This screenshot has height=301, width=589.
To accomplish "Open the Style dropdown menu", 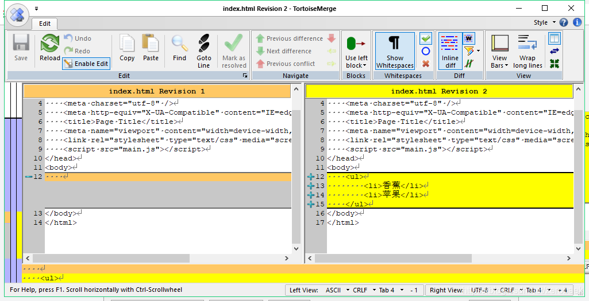I will (544, 22).
